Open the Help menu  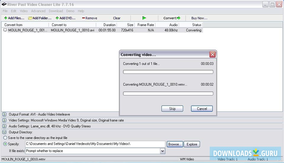[81, 11]
